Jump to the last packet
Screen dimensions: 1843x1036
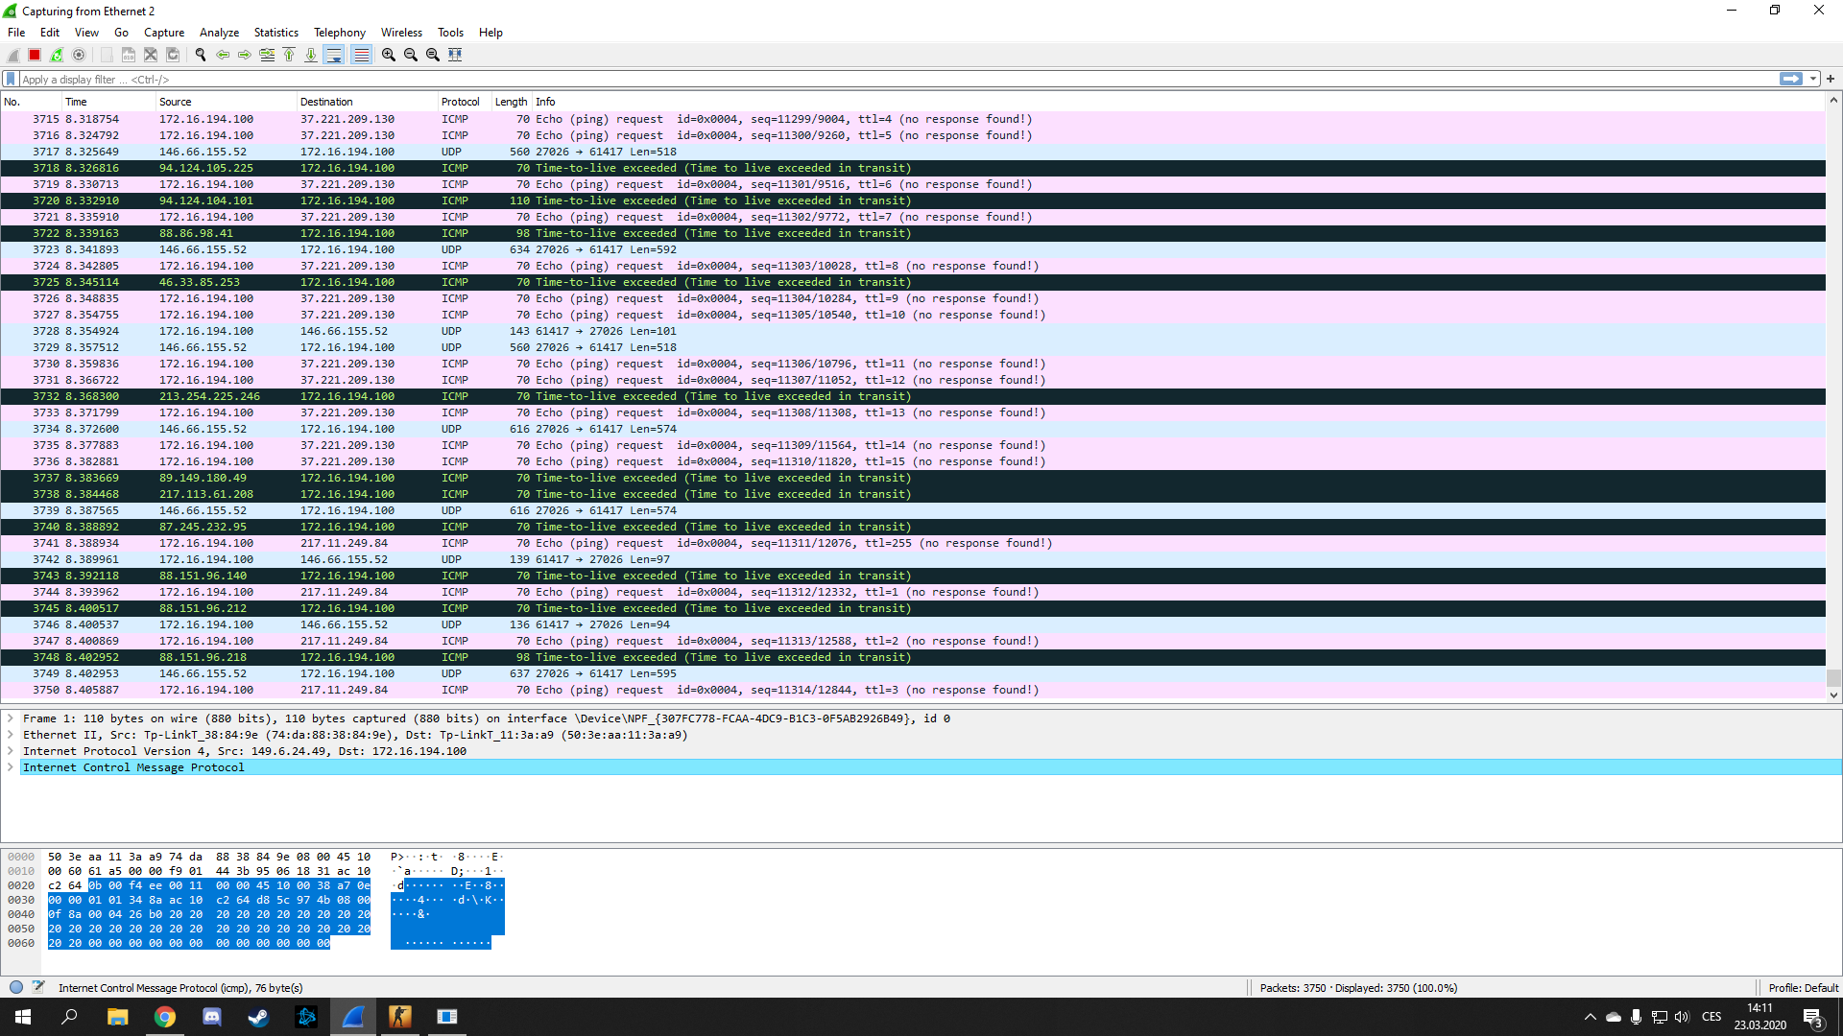click(x=311, y=55)
